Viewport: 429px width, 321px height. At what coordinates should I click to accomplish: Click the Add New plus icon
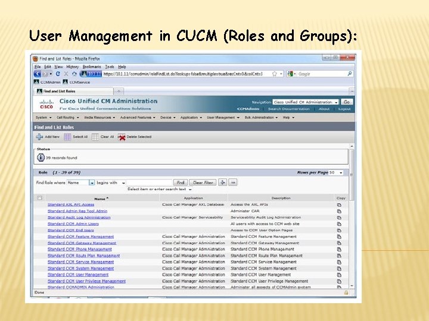coord(39,137)
